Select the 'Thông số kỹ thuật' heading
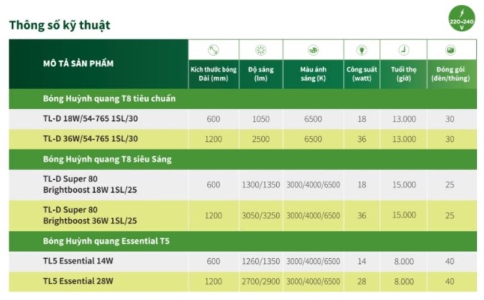 tap(60, 25)
